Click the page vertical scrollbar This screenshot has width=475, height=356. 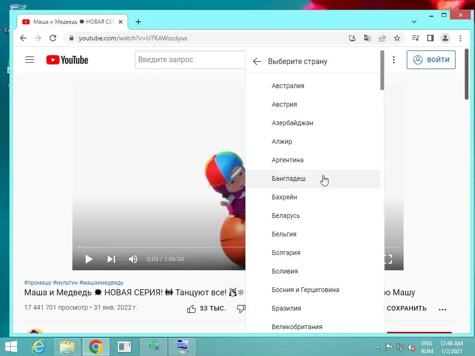point(467,74)
